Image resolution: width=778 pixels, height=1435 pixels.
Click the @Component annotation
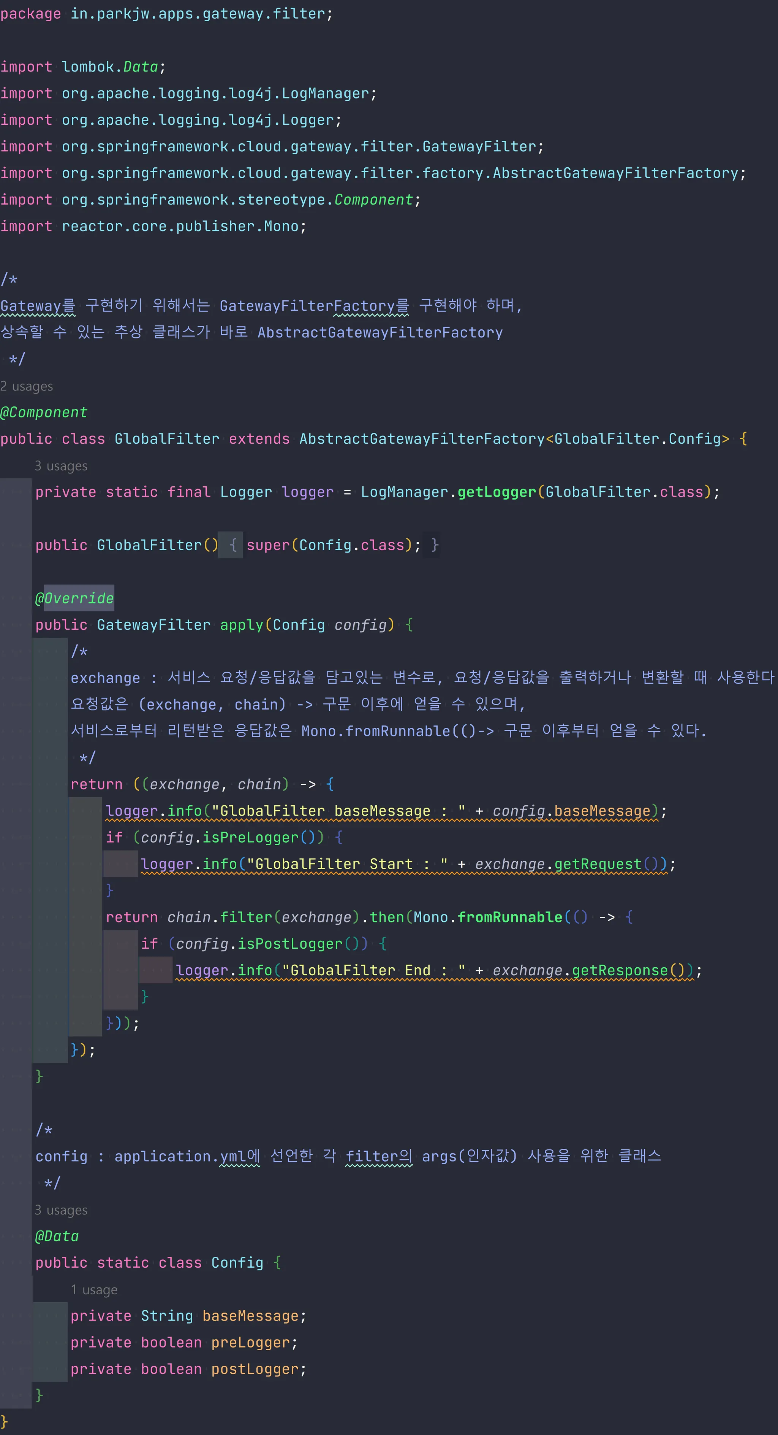coord(44,412)
